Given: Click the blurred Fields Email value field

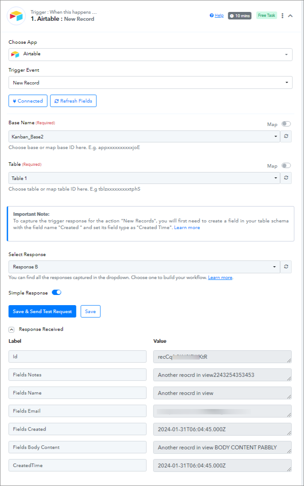Looking at the screenshot, I should pyautogui.click(x=223, y=411).
